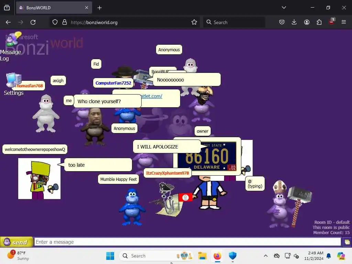
Task: Click the me name tag
Action: pyautogui.click(x=69, y=101)
